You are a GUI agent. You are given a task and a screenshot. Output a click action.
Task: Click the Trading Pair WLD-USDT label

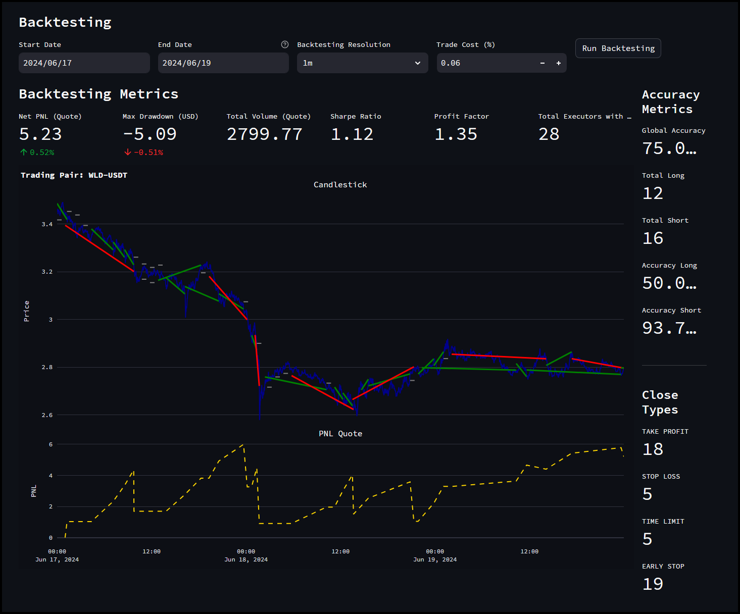point(74,175)
